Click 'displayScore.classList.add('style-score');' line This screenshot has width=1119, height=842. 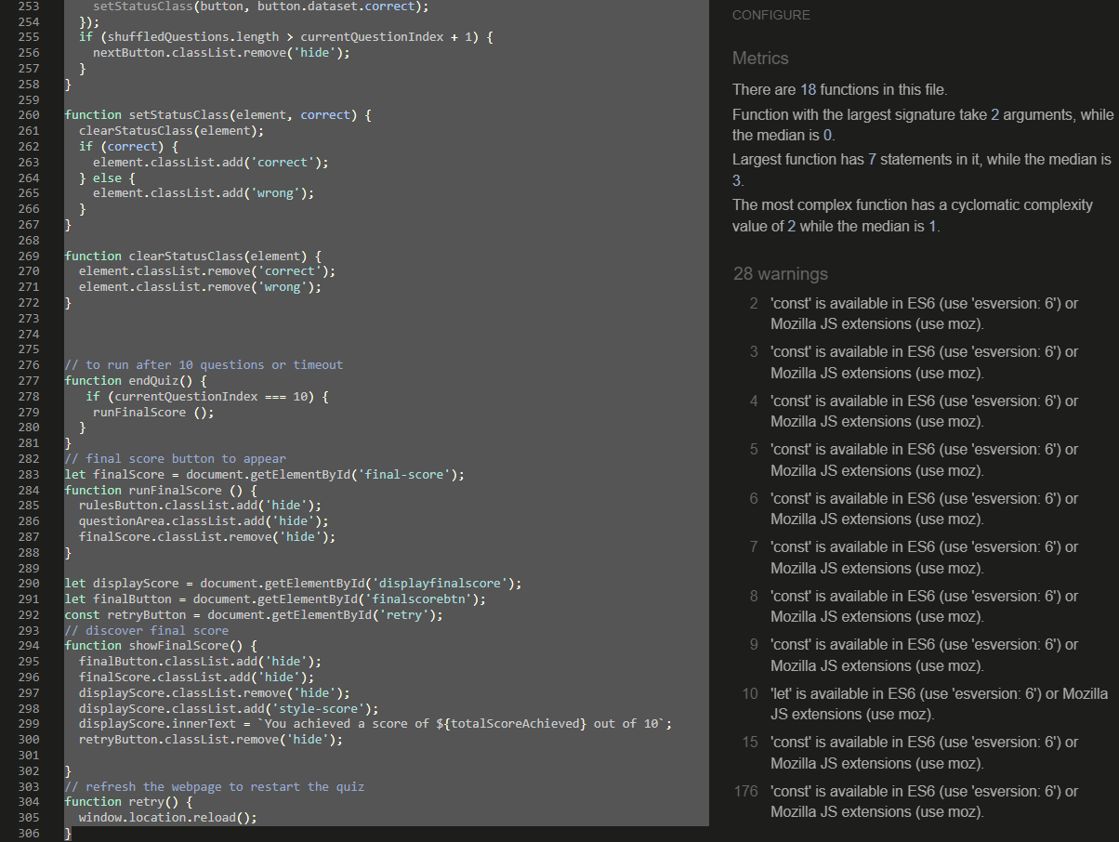tap(229, 707)
